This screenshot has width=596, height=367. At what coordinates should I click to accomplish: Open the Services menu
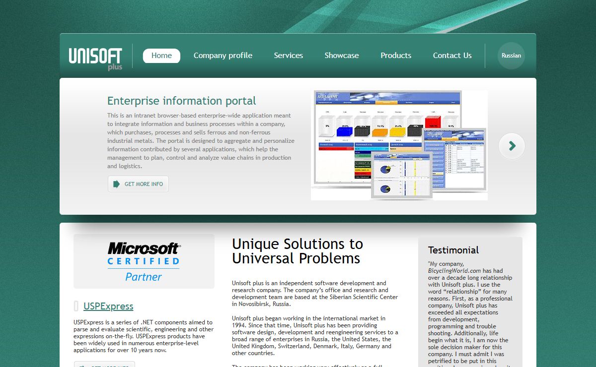(289, 56)
